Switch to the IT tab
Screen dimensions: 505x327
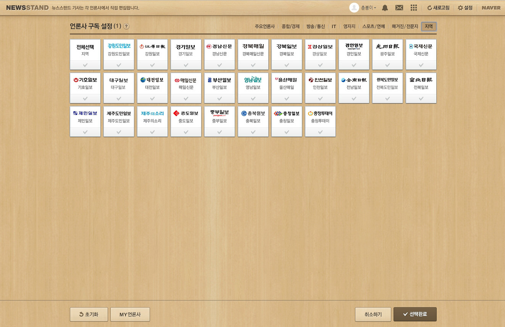pyautogui.click(x=334, y=27)
